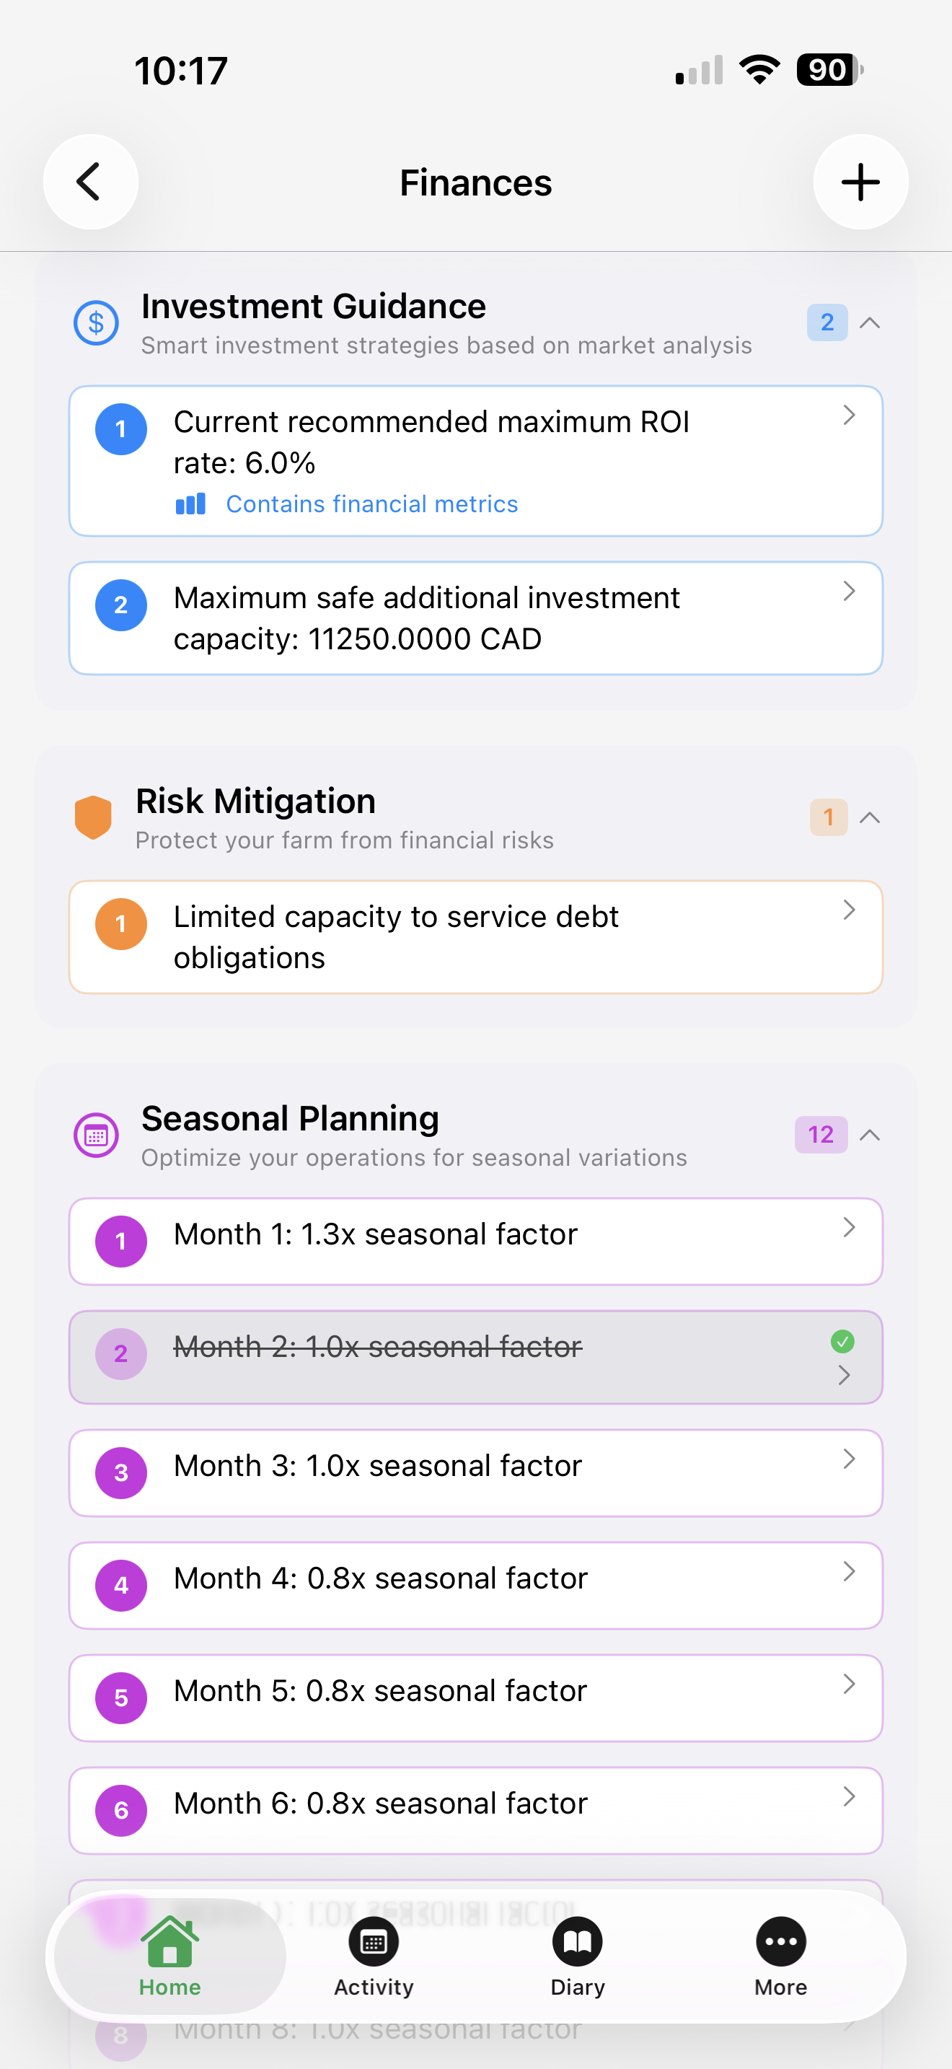Screen dimensions: 952x2069
Task: Tap the purple number 4 badge
Action: point(121,1586)
